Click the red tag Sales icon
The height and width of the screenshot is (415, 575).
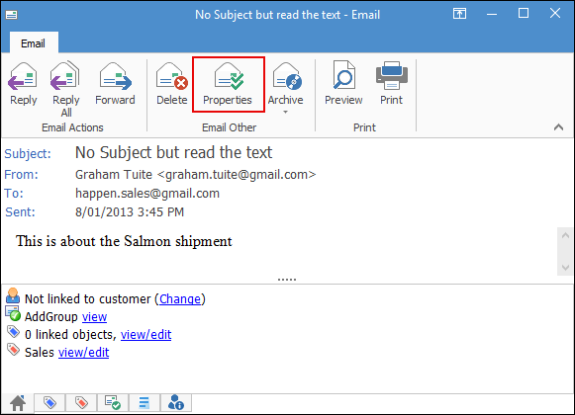(x=13, y=350)
